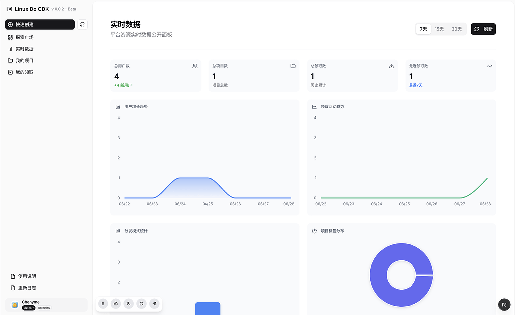This screenshot has width=515, height=315.
Task: Click the v 0.0.2 - Beta version label
Action: click(64, 9)
